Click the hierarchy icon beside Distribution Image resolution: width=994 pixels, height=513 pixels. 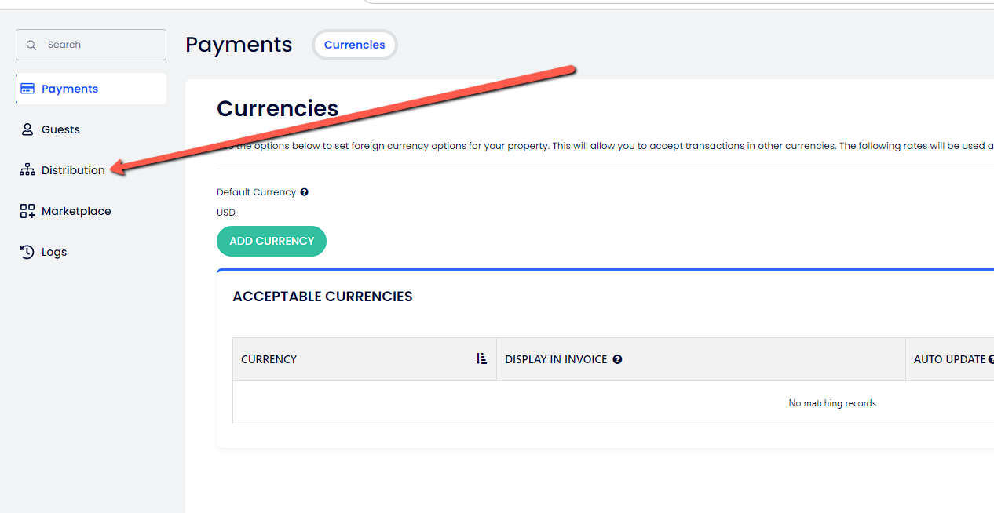pyautogui.click(x=27, y=170)
